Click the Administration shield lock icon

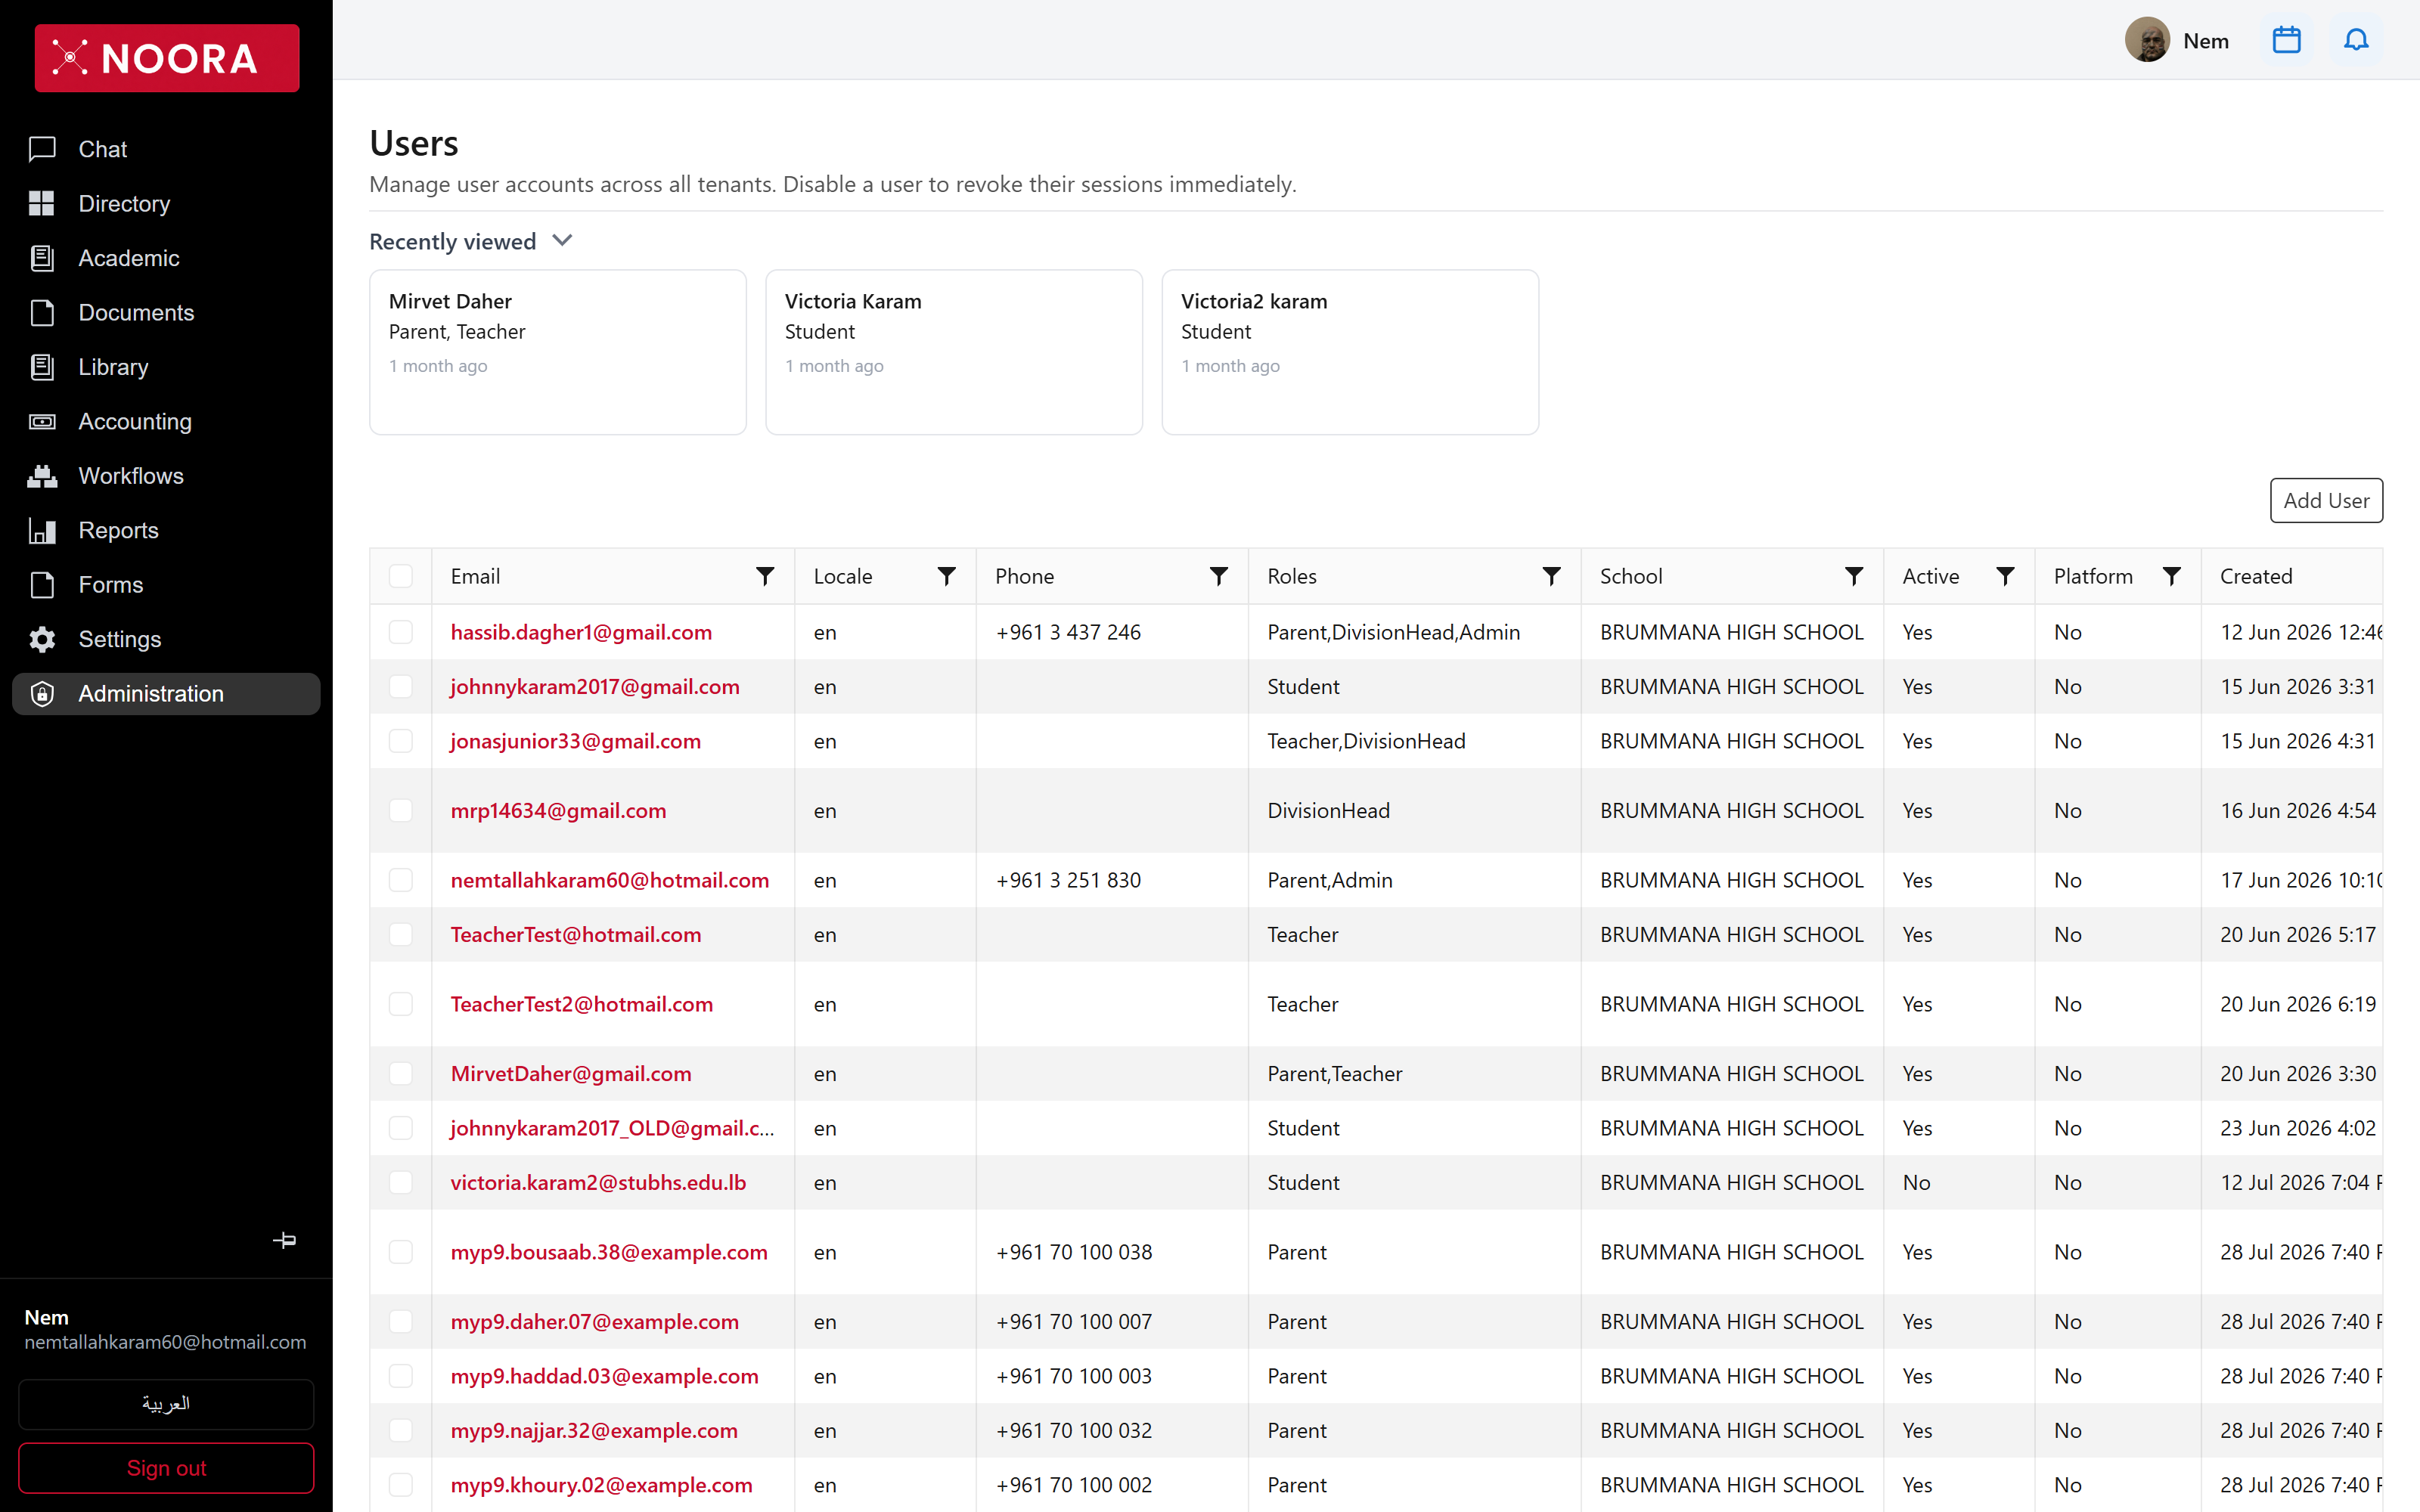42,694
